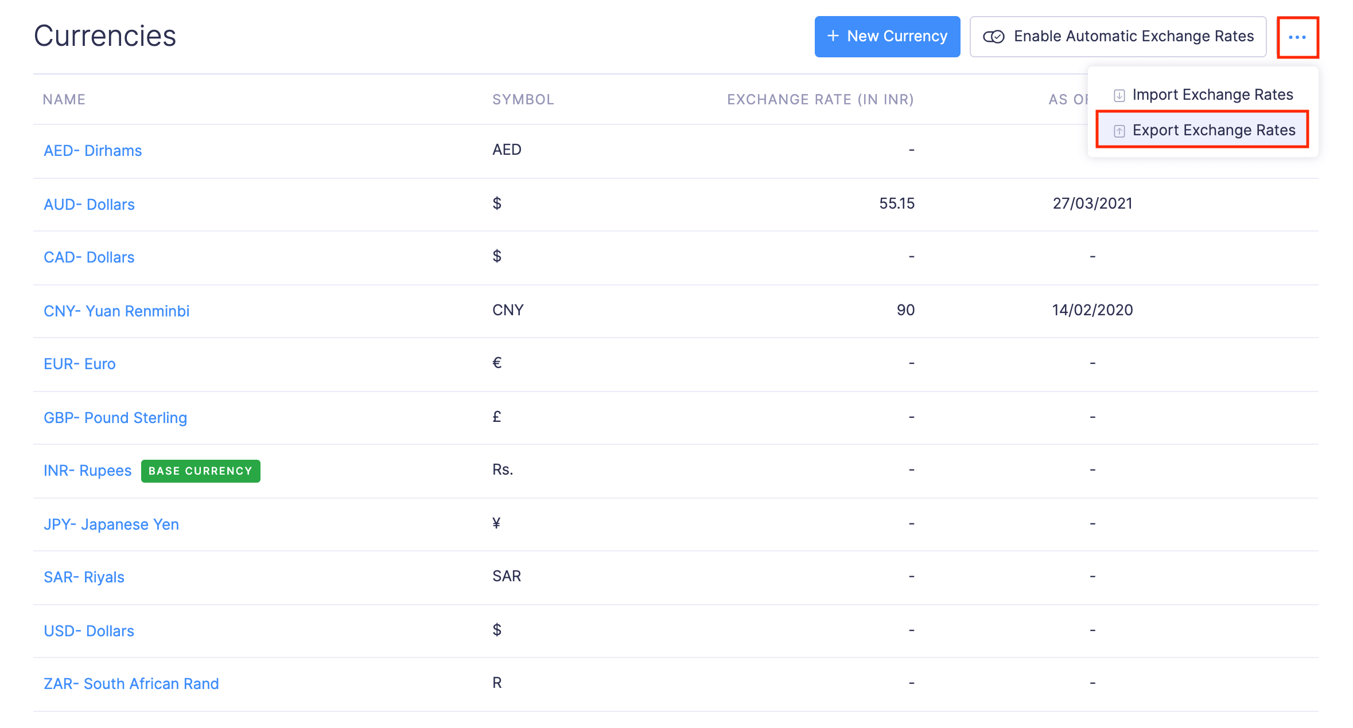Click CNY- Yuan Renminbi link
Screen dimensions: 1353x728
tap(116, 311)
